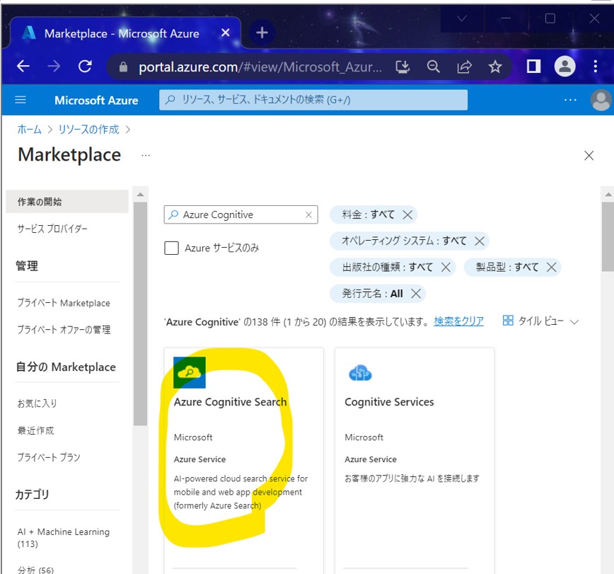Screen dimensions: 614x574
Task: Open the Azure Cognitive Search title
Action: [x=231, y=402]
